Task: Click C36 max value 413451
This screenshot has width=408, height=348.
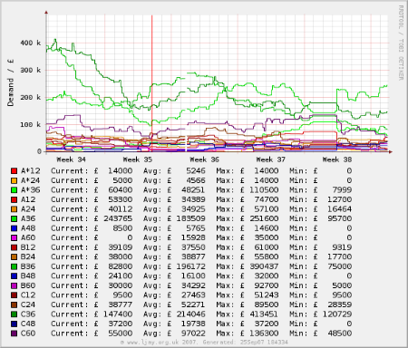Action: [264, 314]
